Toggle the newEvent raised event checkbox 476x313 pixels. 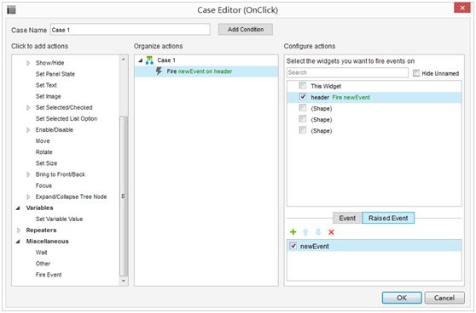pyautogui.click(x=293, y=246)
